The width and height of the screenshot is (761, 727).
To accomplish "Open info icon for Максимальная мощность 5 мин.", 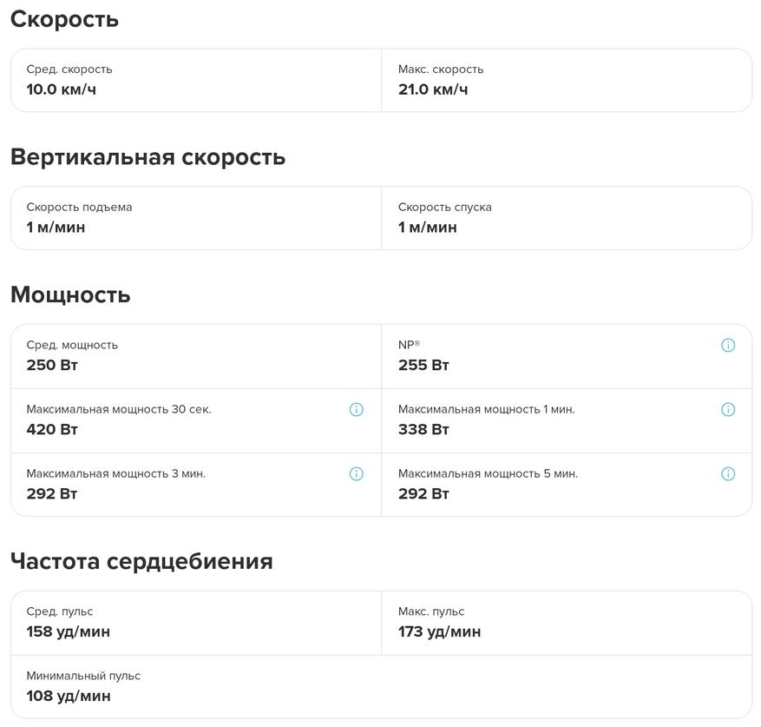I will (727, 474).
